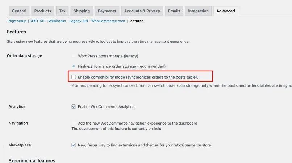Open the Tax tab
The image size is (292, 163).
[62, 11]
